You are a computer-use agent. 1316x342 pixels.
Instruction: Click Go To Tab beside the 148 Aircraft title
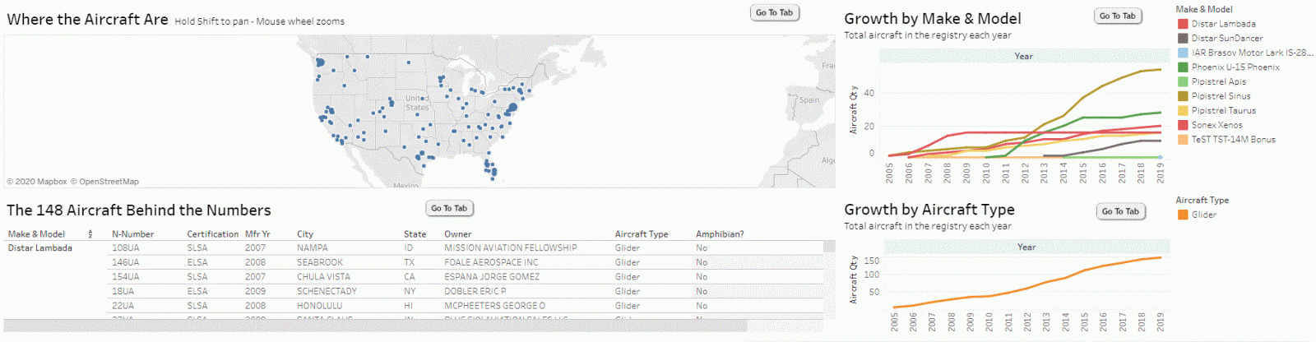[x=449, y=208]
